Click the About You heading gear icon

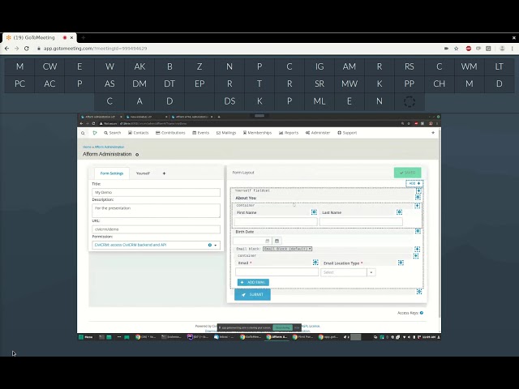click(418, 197)
